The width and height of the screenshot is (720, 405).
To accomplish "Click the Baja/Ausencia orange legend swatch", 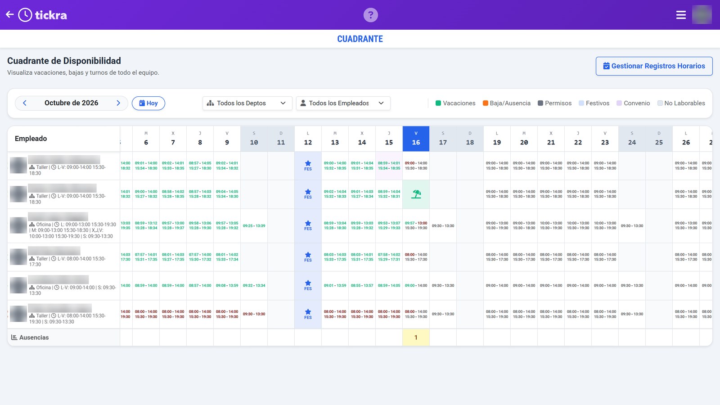I will click(486, 103).
